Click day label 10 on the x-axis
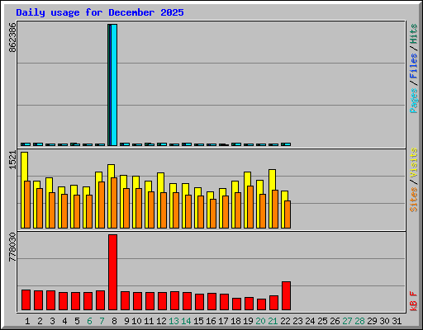Image resolution: width=423 pixels, height=330 pixels. coord(136,321)
